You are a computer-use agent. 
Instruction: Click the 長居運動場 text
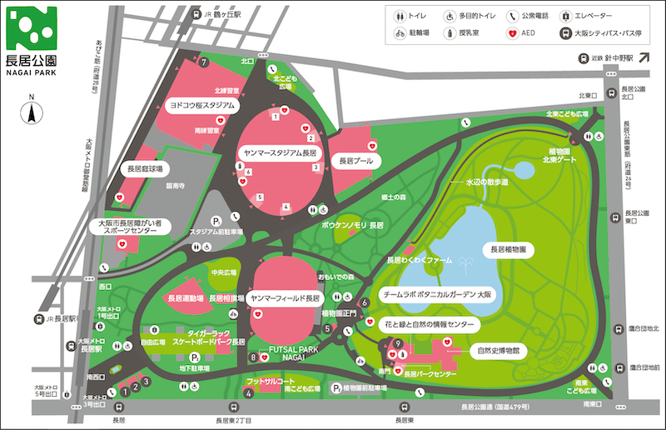tap(186, 298)
